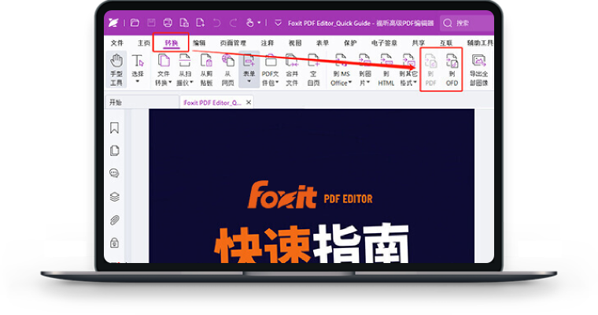The image size is (598, 315).
Task: Close the Foxit PDF Editor_Q... document tab
Action: point(249,102)
